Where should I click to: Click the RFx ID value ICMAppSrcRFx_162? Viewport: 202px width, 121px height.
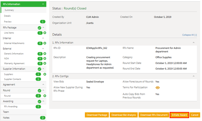[97, 48]
